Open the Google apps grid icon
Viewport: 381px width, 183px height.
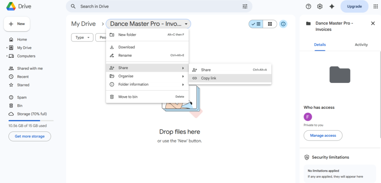click(375, 6)
